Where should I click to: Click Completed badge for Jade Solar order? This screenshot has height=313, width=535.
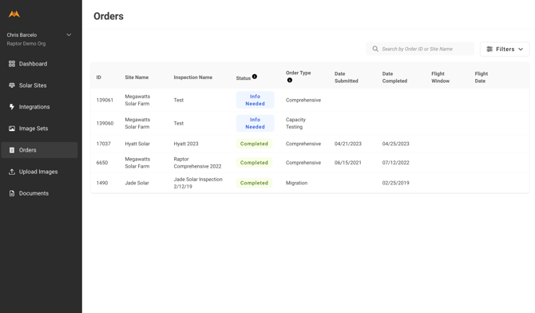click(254, 183)
